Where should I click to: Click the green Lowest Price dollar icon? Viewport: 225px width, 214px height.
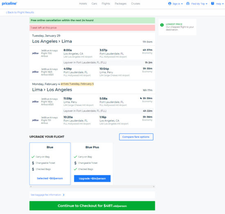coord(162,25)
